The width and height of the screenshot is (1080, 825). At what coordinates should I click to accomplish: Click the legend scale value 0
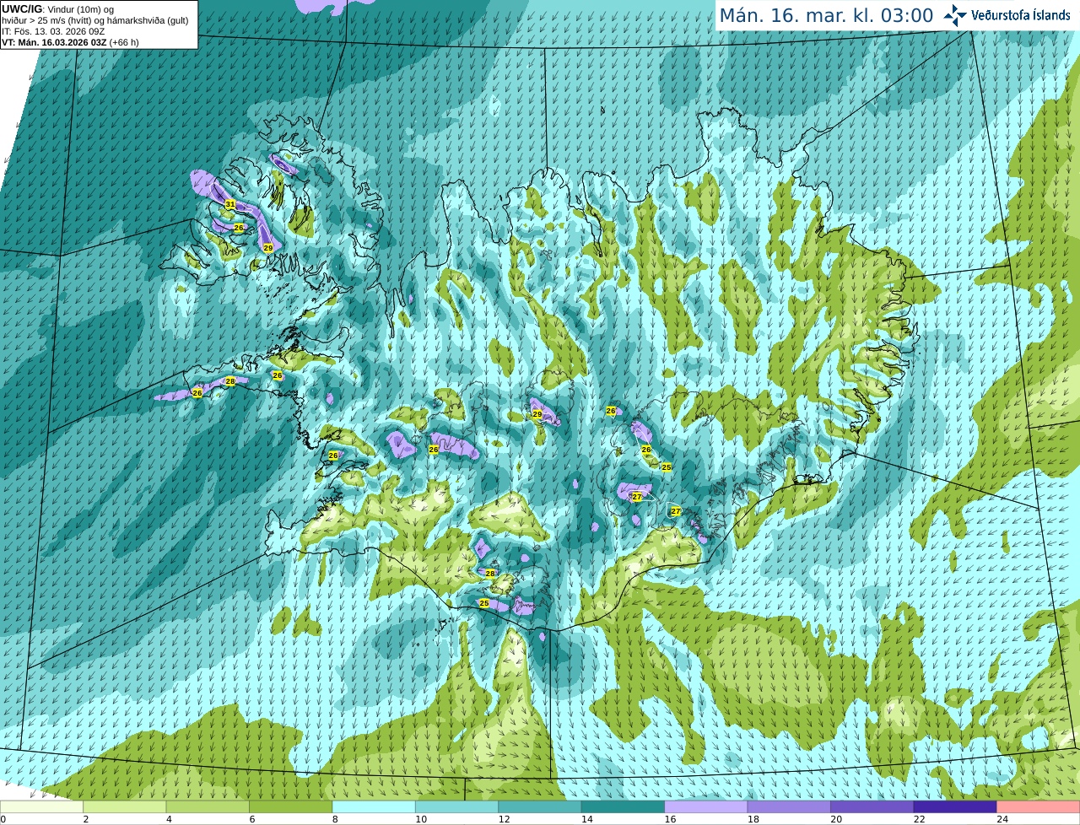3,819
